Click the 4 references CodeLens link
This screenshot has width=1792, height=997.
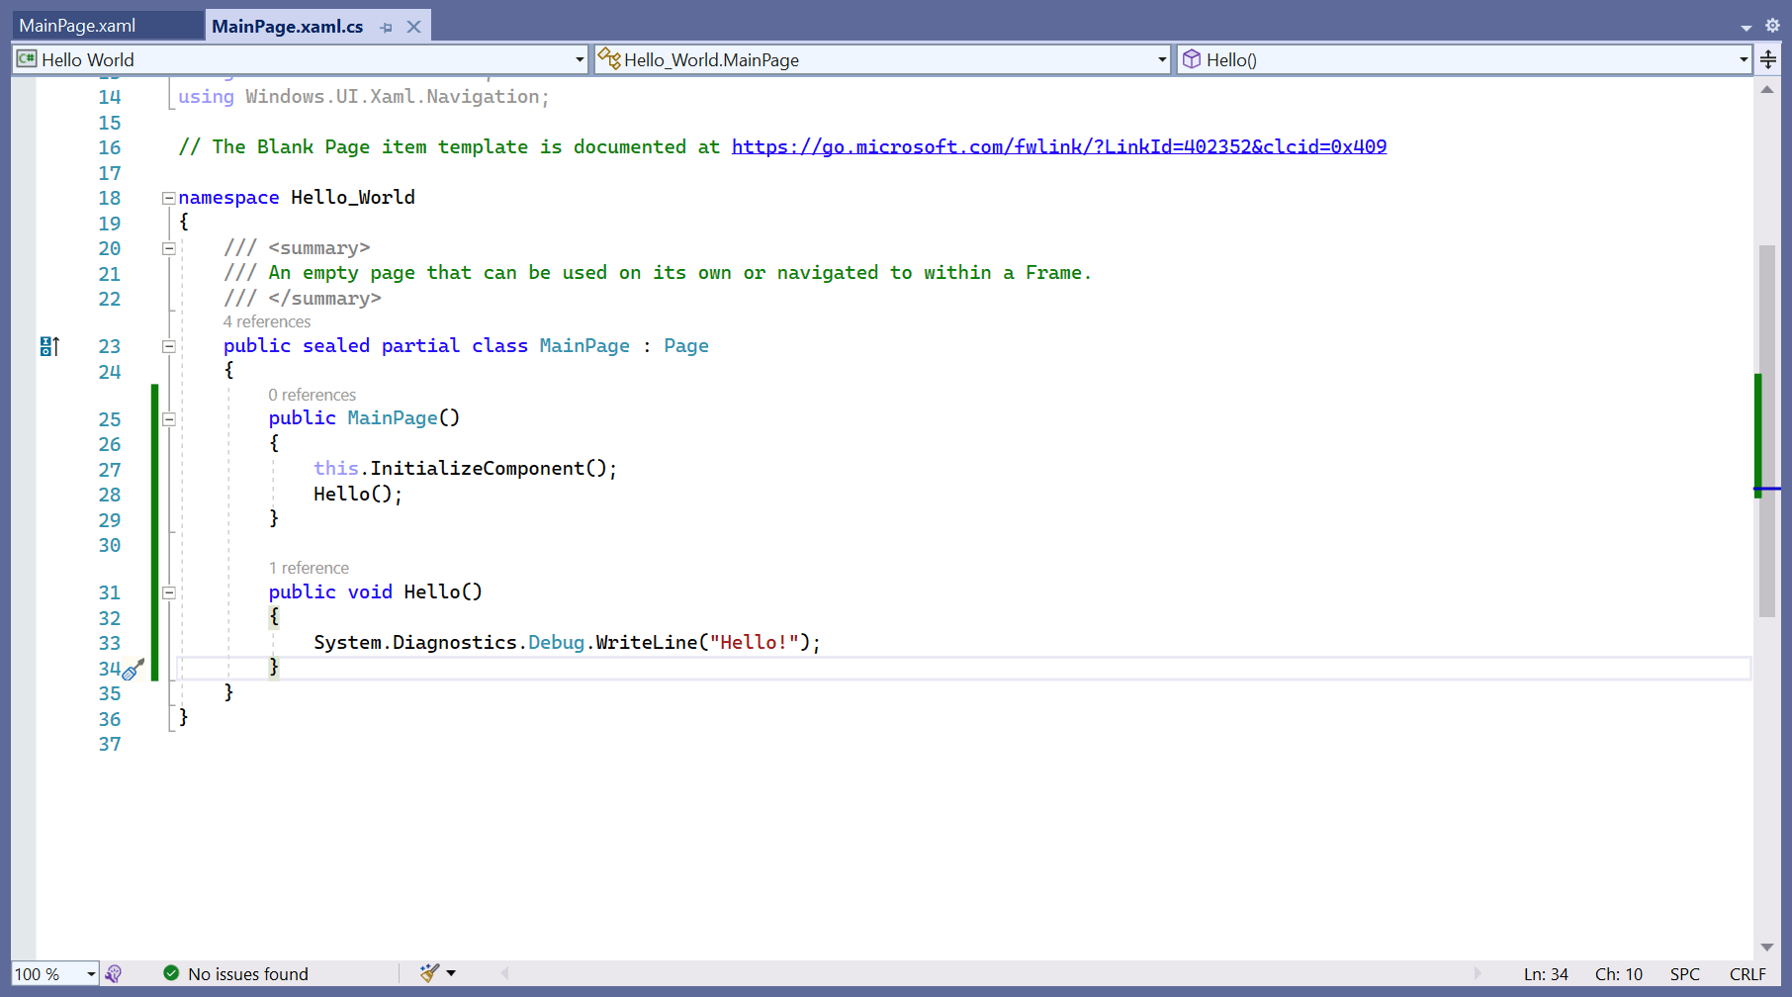267,321
